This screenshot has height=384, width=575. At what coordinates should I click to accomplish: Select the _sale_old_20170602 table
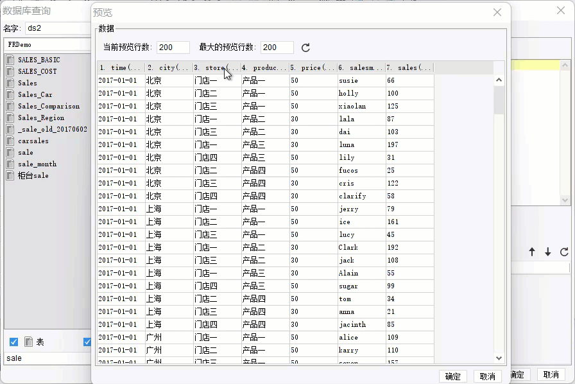(53, 129)
